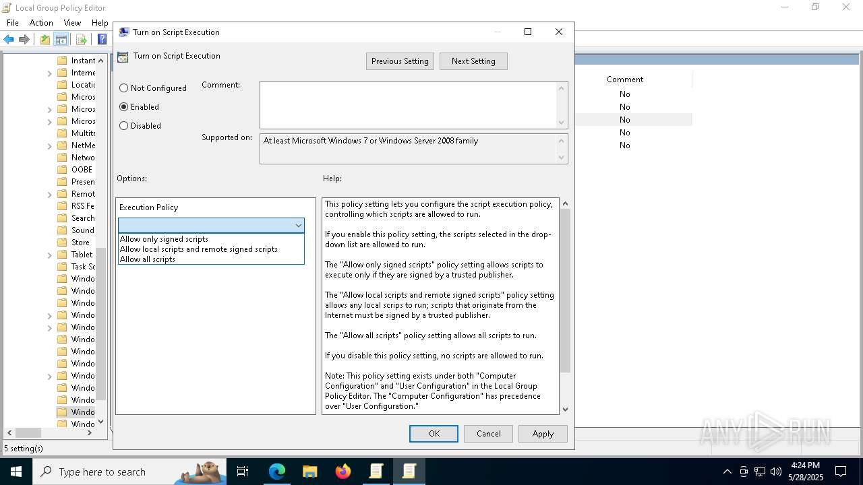
Task: Click the Previous Setting button
Action: point(400,61)
